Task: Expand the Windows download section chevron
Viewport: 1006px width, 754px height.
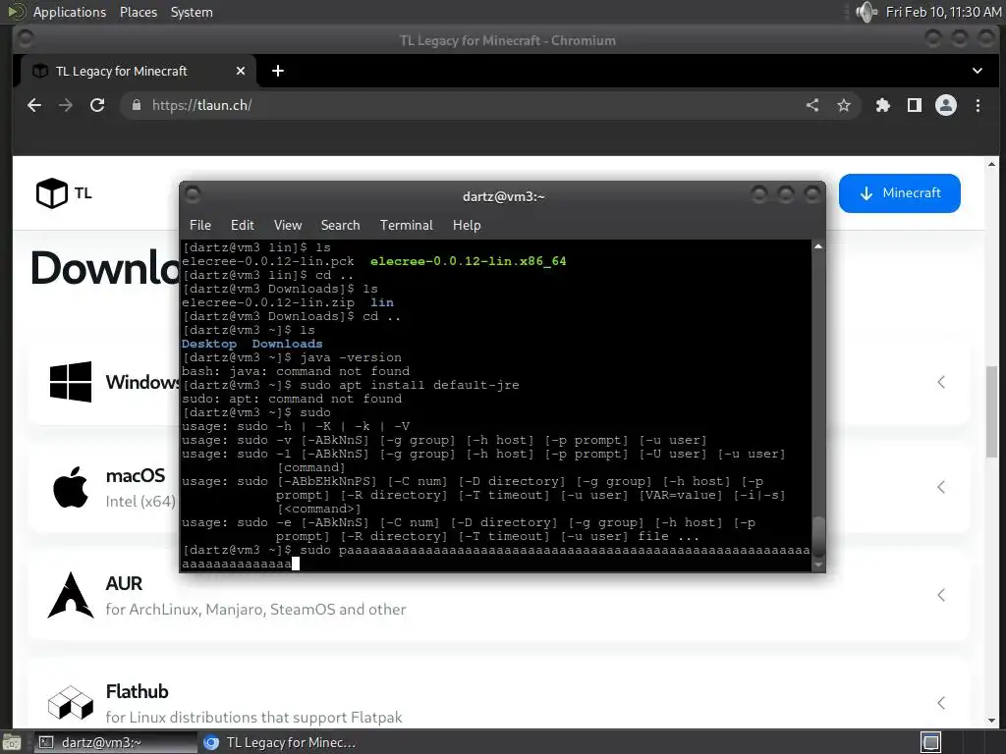Action: point(941,382)
